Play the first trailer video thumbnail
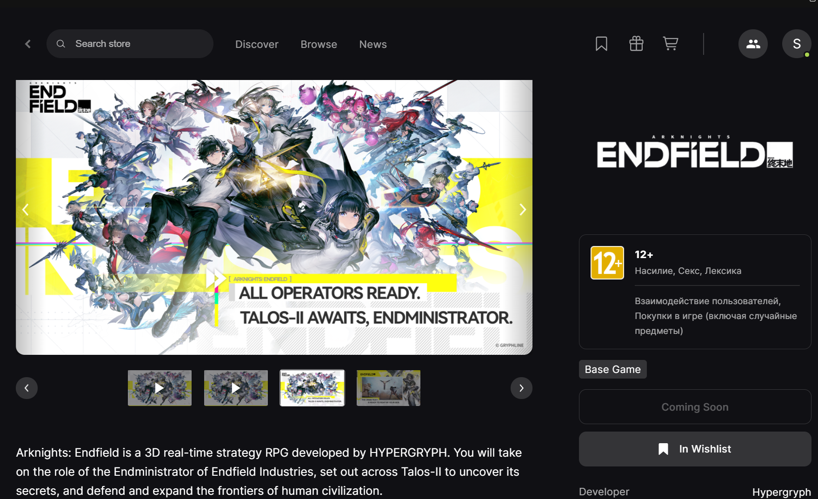Screen dimensions: 818x499 coord(160,388)
